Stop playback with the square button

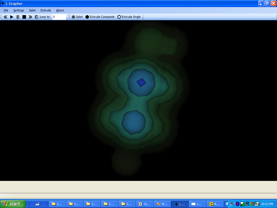click(x=24, y=17)
